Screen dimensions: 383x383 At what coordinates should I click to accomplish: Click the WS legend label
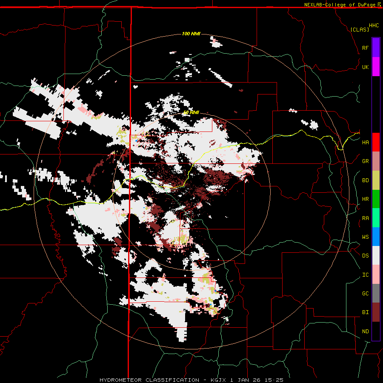[x=365, y=237]
